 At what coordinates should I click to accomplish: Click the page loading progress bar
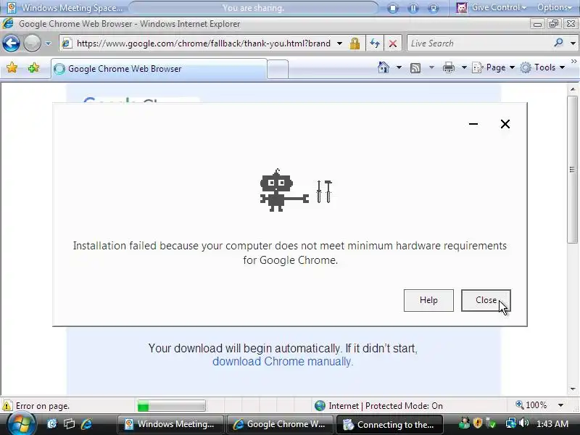coord(171,406)
